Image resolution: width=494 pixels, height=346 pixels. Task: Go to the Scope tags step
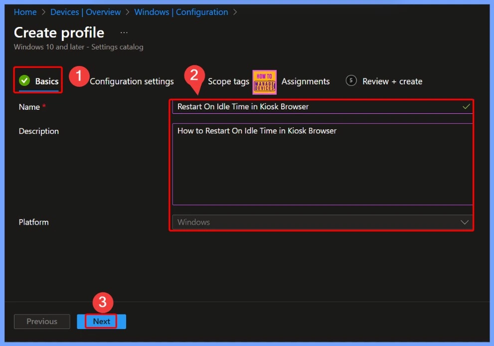pos(228,81)
